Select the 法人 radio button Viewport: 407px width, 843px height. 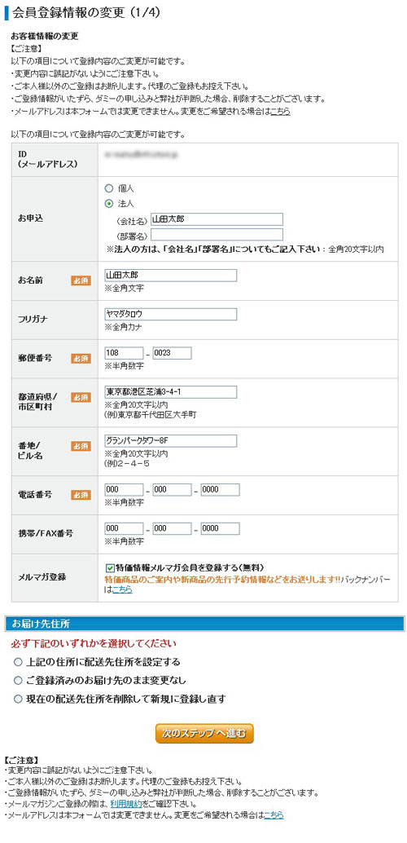[x=109, y=204]
